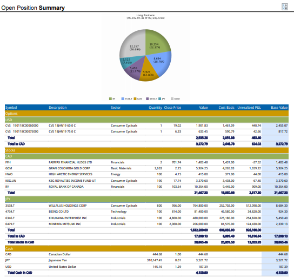Select BEING CO LTD description

(x=59, y=212)
